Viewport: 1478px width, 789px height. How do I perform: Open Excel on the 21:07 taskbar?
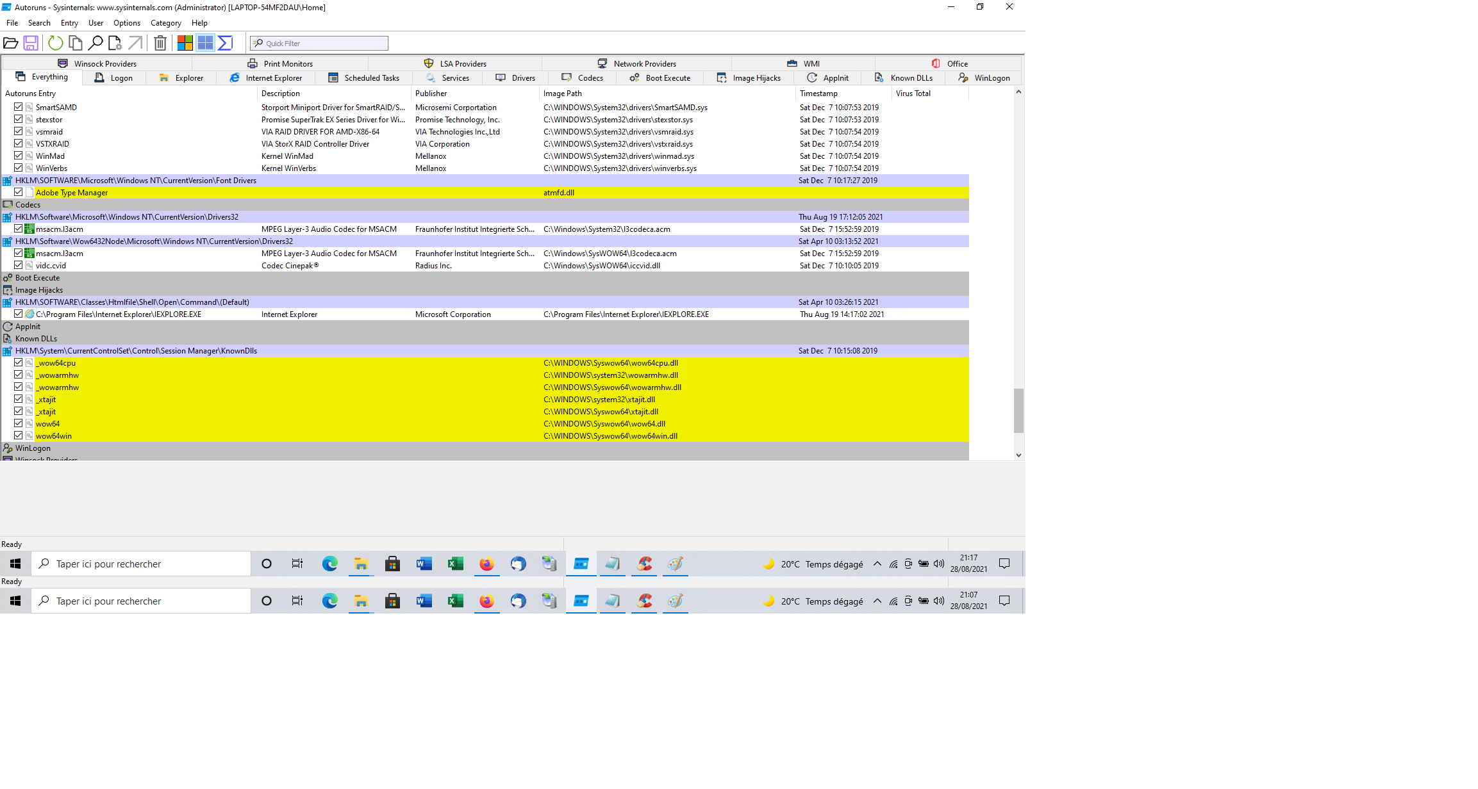[455, 601]
